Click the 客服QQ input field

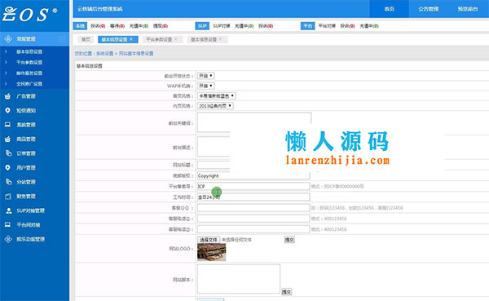[x=253, y=208]
